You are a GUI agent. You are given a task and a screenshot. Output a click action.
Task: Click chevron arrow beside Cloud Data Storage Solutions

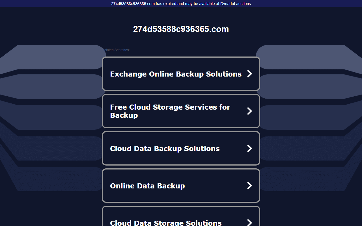(x=249, y=223)
